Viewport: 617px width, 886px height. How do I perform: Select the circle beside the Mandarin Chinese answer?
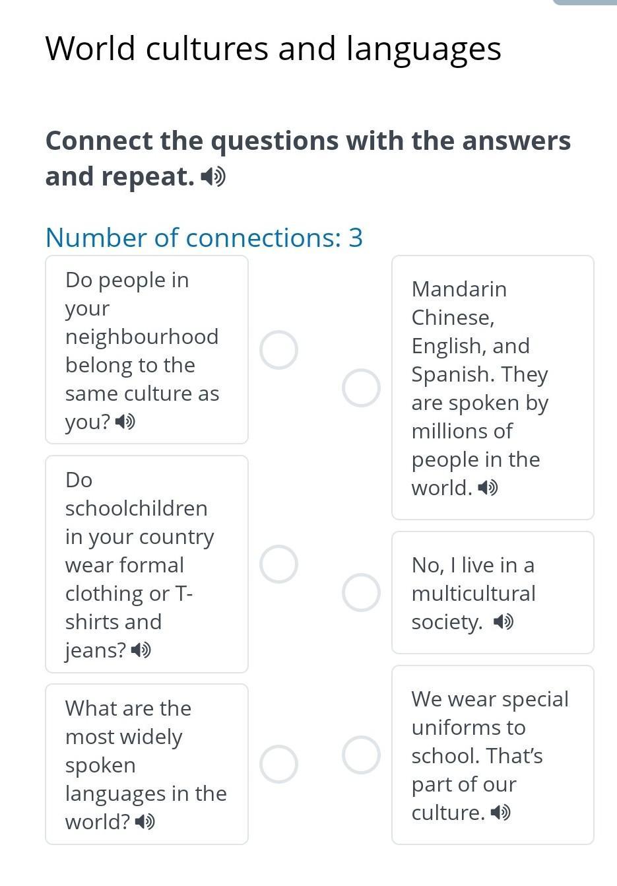[x=361, y=388]
